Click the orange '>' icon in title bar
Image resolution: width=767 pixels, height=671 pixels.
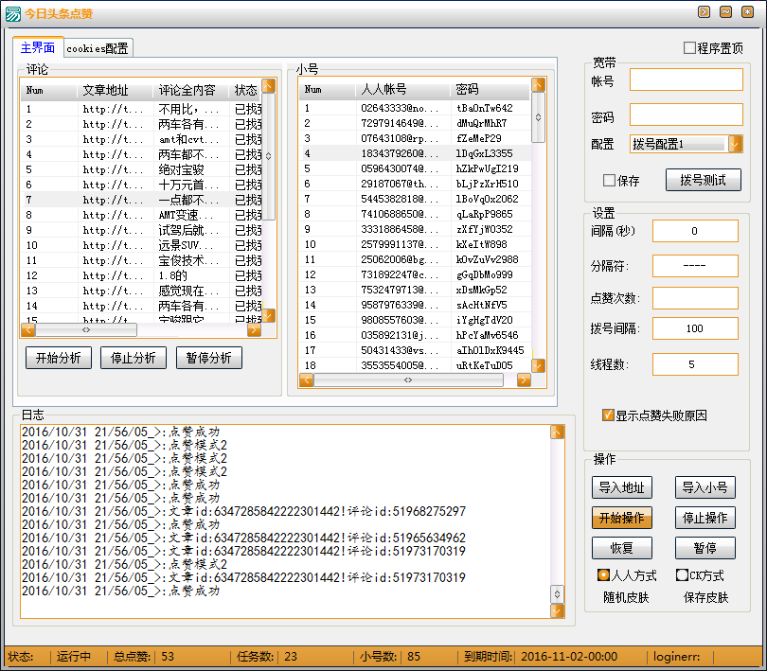[x=704, y=12]
